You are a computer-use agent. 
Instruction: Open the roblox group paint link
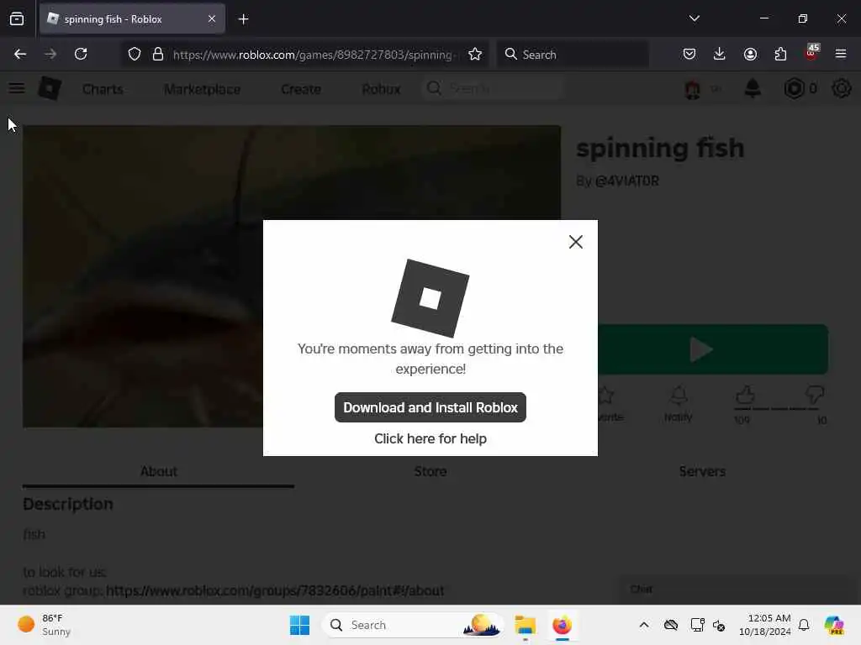(x=275, y=590)
